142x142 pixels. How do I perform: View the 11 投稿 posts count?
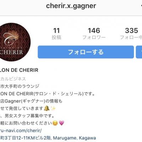tap(56, 34)
